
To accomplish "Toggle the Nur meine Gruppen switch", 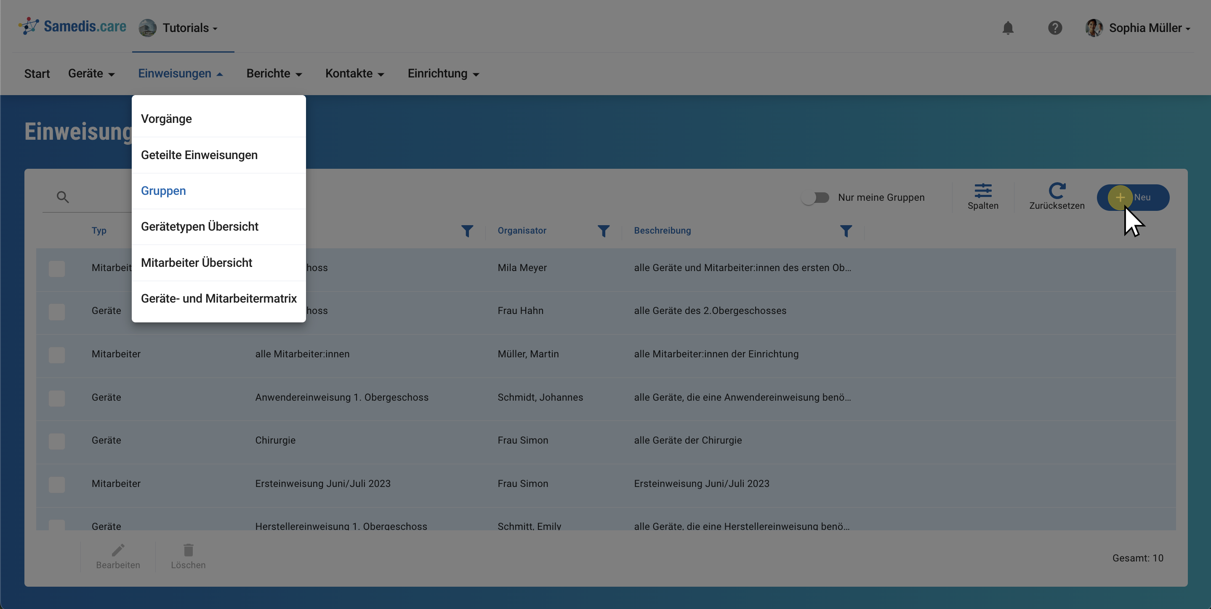I will (815, 197).
